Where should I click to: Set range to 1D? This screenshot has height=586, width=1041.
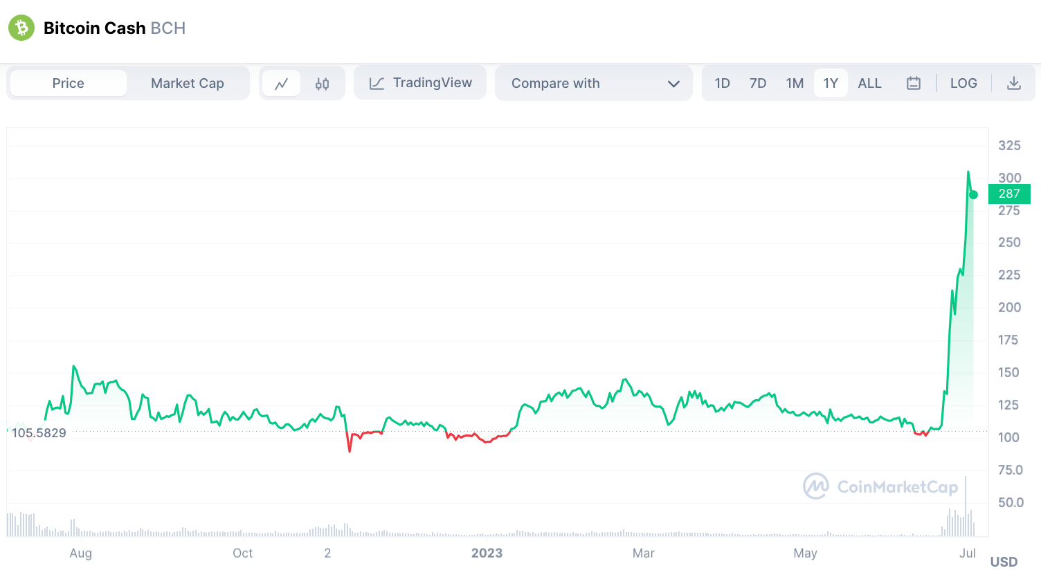click(x=723, y=83)
